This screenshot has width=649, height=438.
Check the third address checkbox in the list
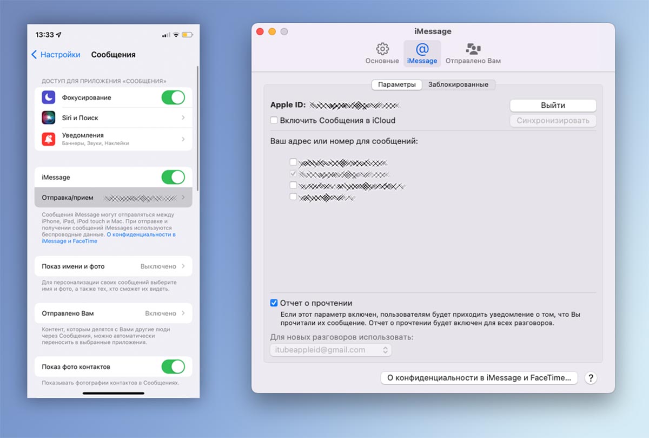tap(293, 185)
